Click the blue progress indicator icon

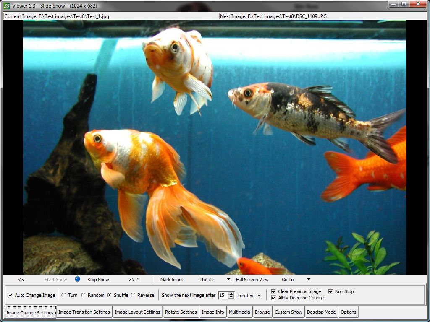point(77,279)
